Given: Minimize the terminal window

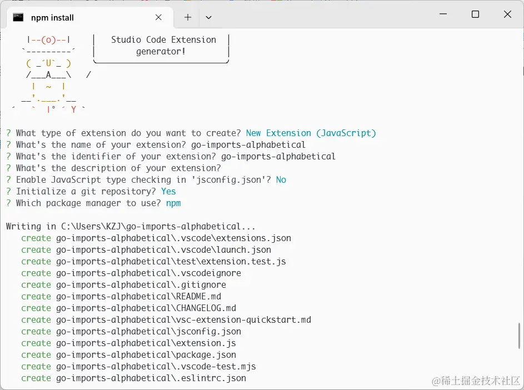Looking at the screenshot, I should point(443,14).
